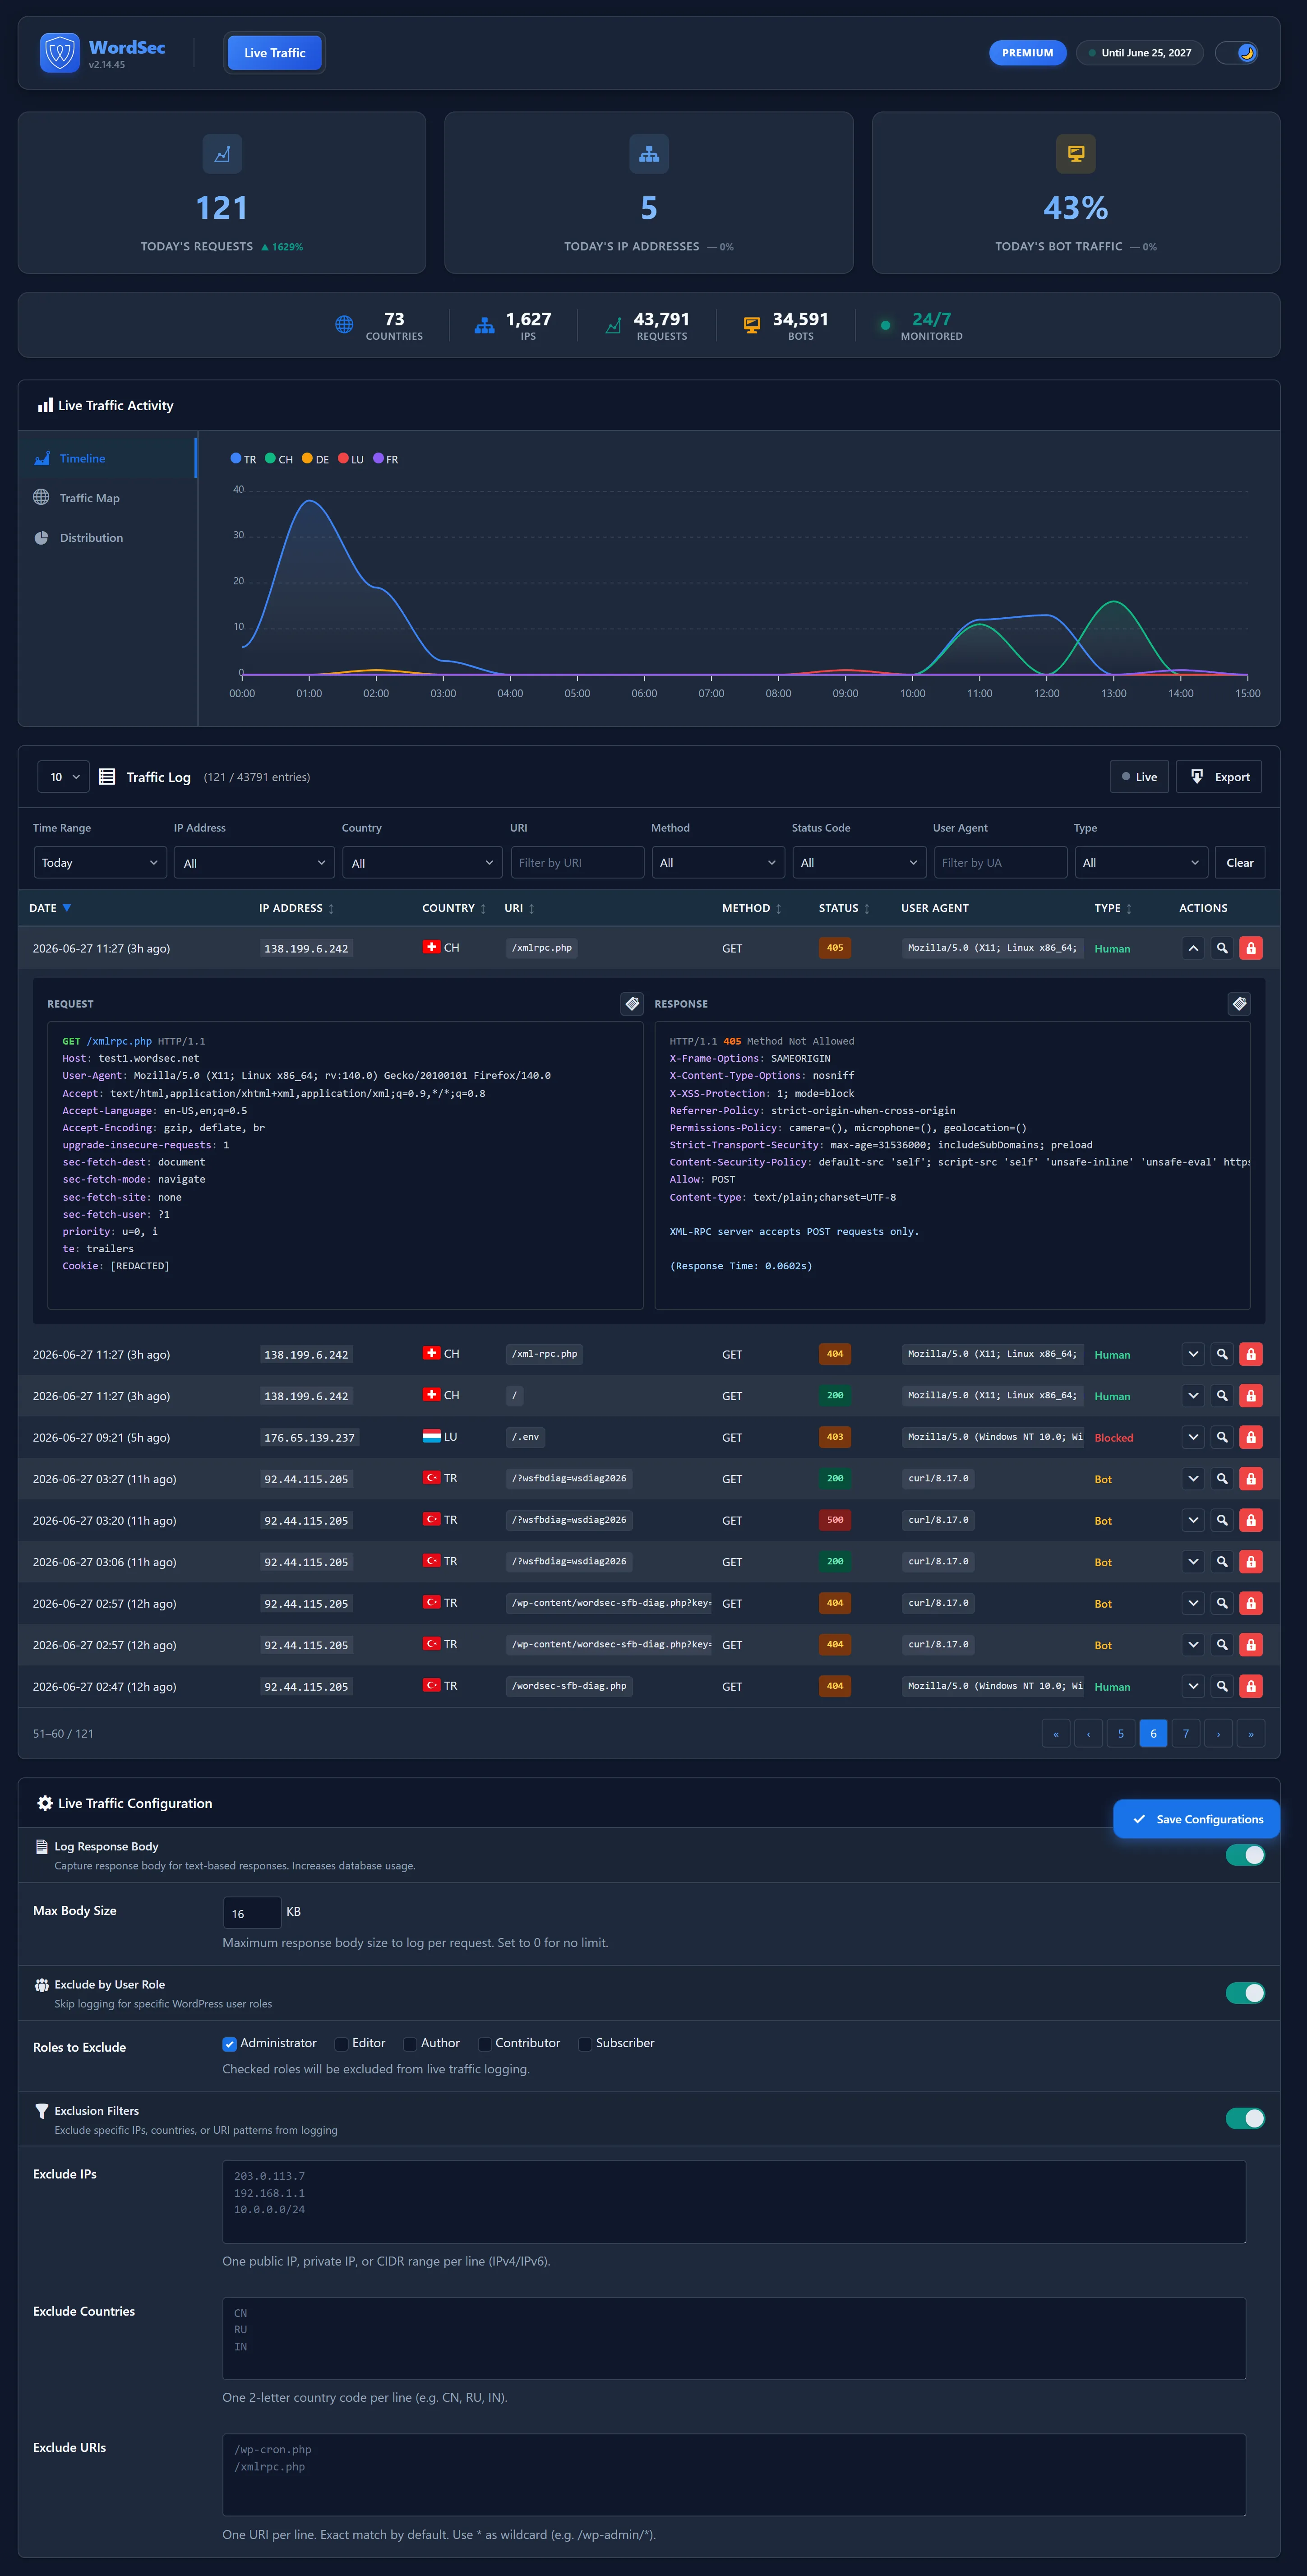Toggle Exclusion Filters switch
The image size is (1307, 2576).
1245,2118
